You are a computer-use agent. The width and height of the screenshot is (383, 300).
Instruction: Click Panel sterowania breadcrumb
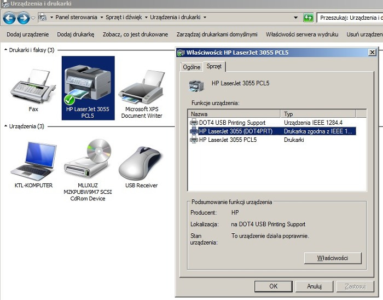click(76, 18)
